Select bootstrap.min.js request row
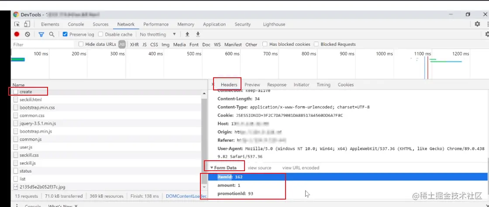 tap(107, 131)
